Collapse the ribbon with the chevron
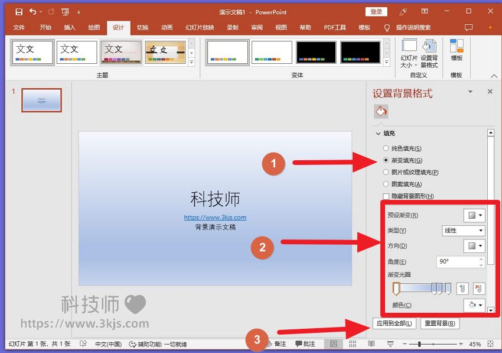The height and width of the screenshot is (353, 502). [x=494, y=76]
